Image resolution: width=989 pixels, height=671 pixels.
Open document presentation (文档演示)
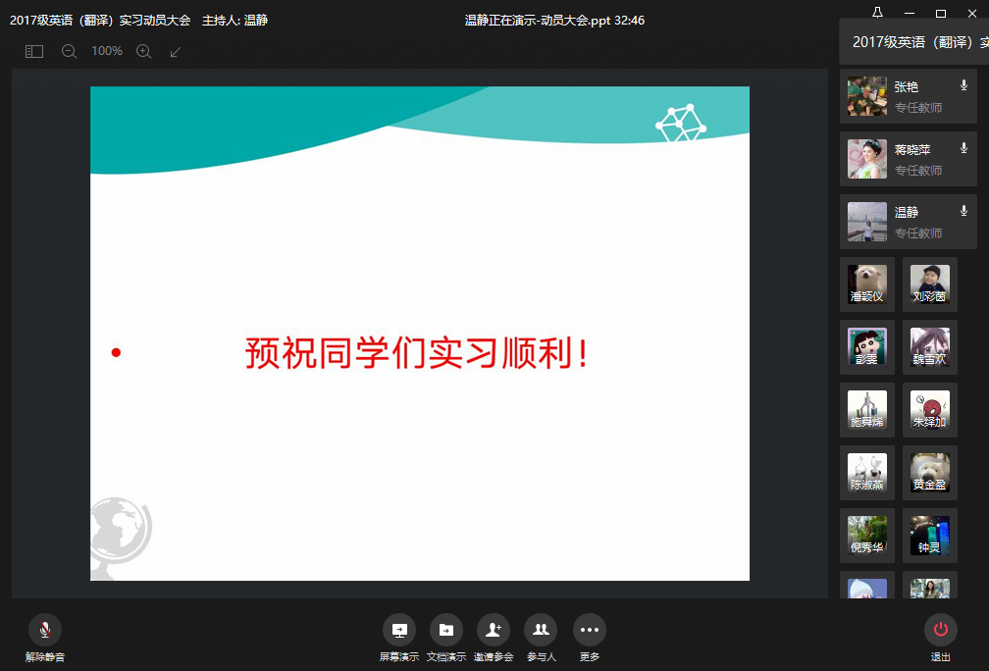tap(446, 630)
